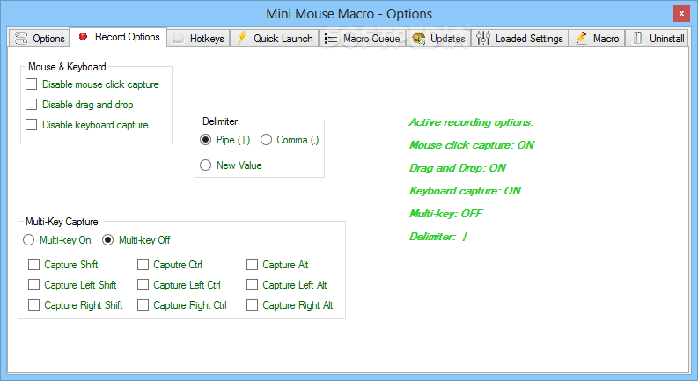Click the Macro tab pencil icon
The width and height of the screenshot is (698, 381).
[x=581, y=39]
